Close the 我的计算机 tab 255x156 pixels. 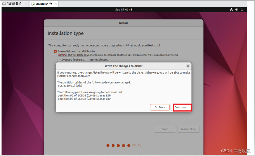26,4
